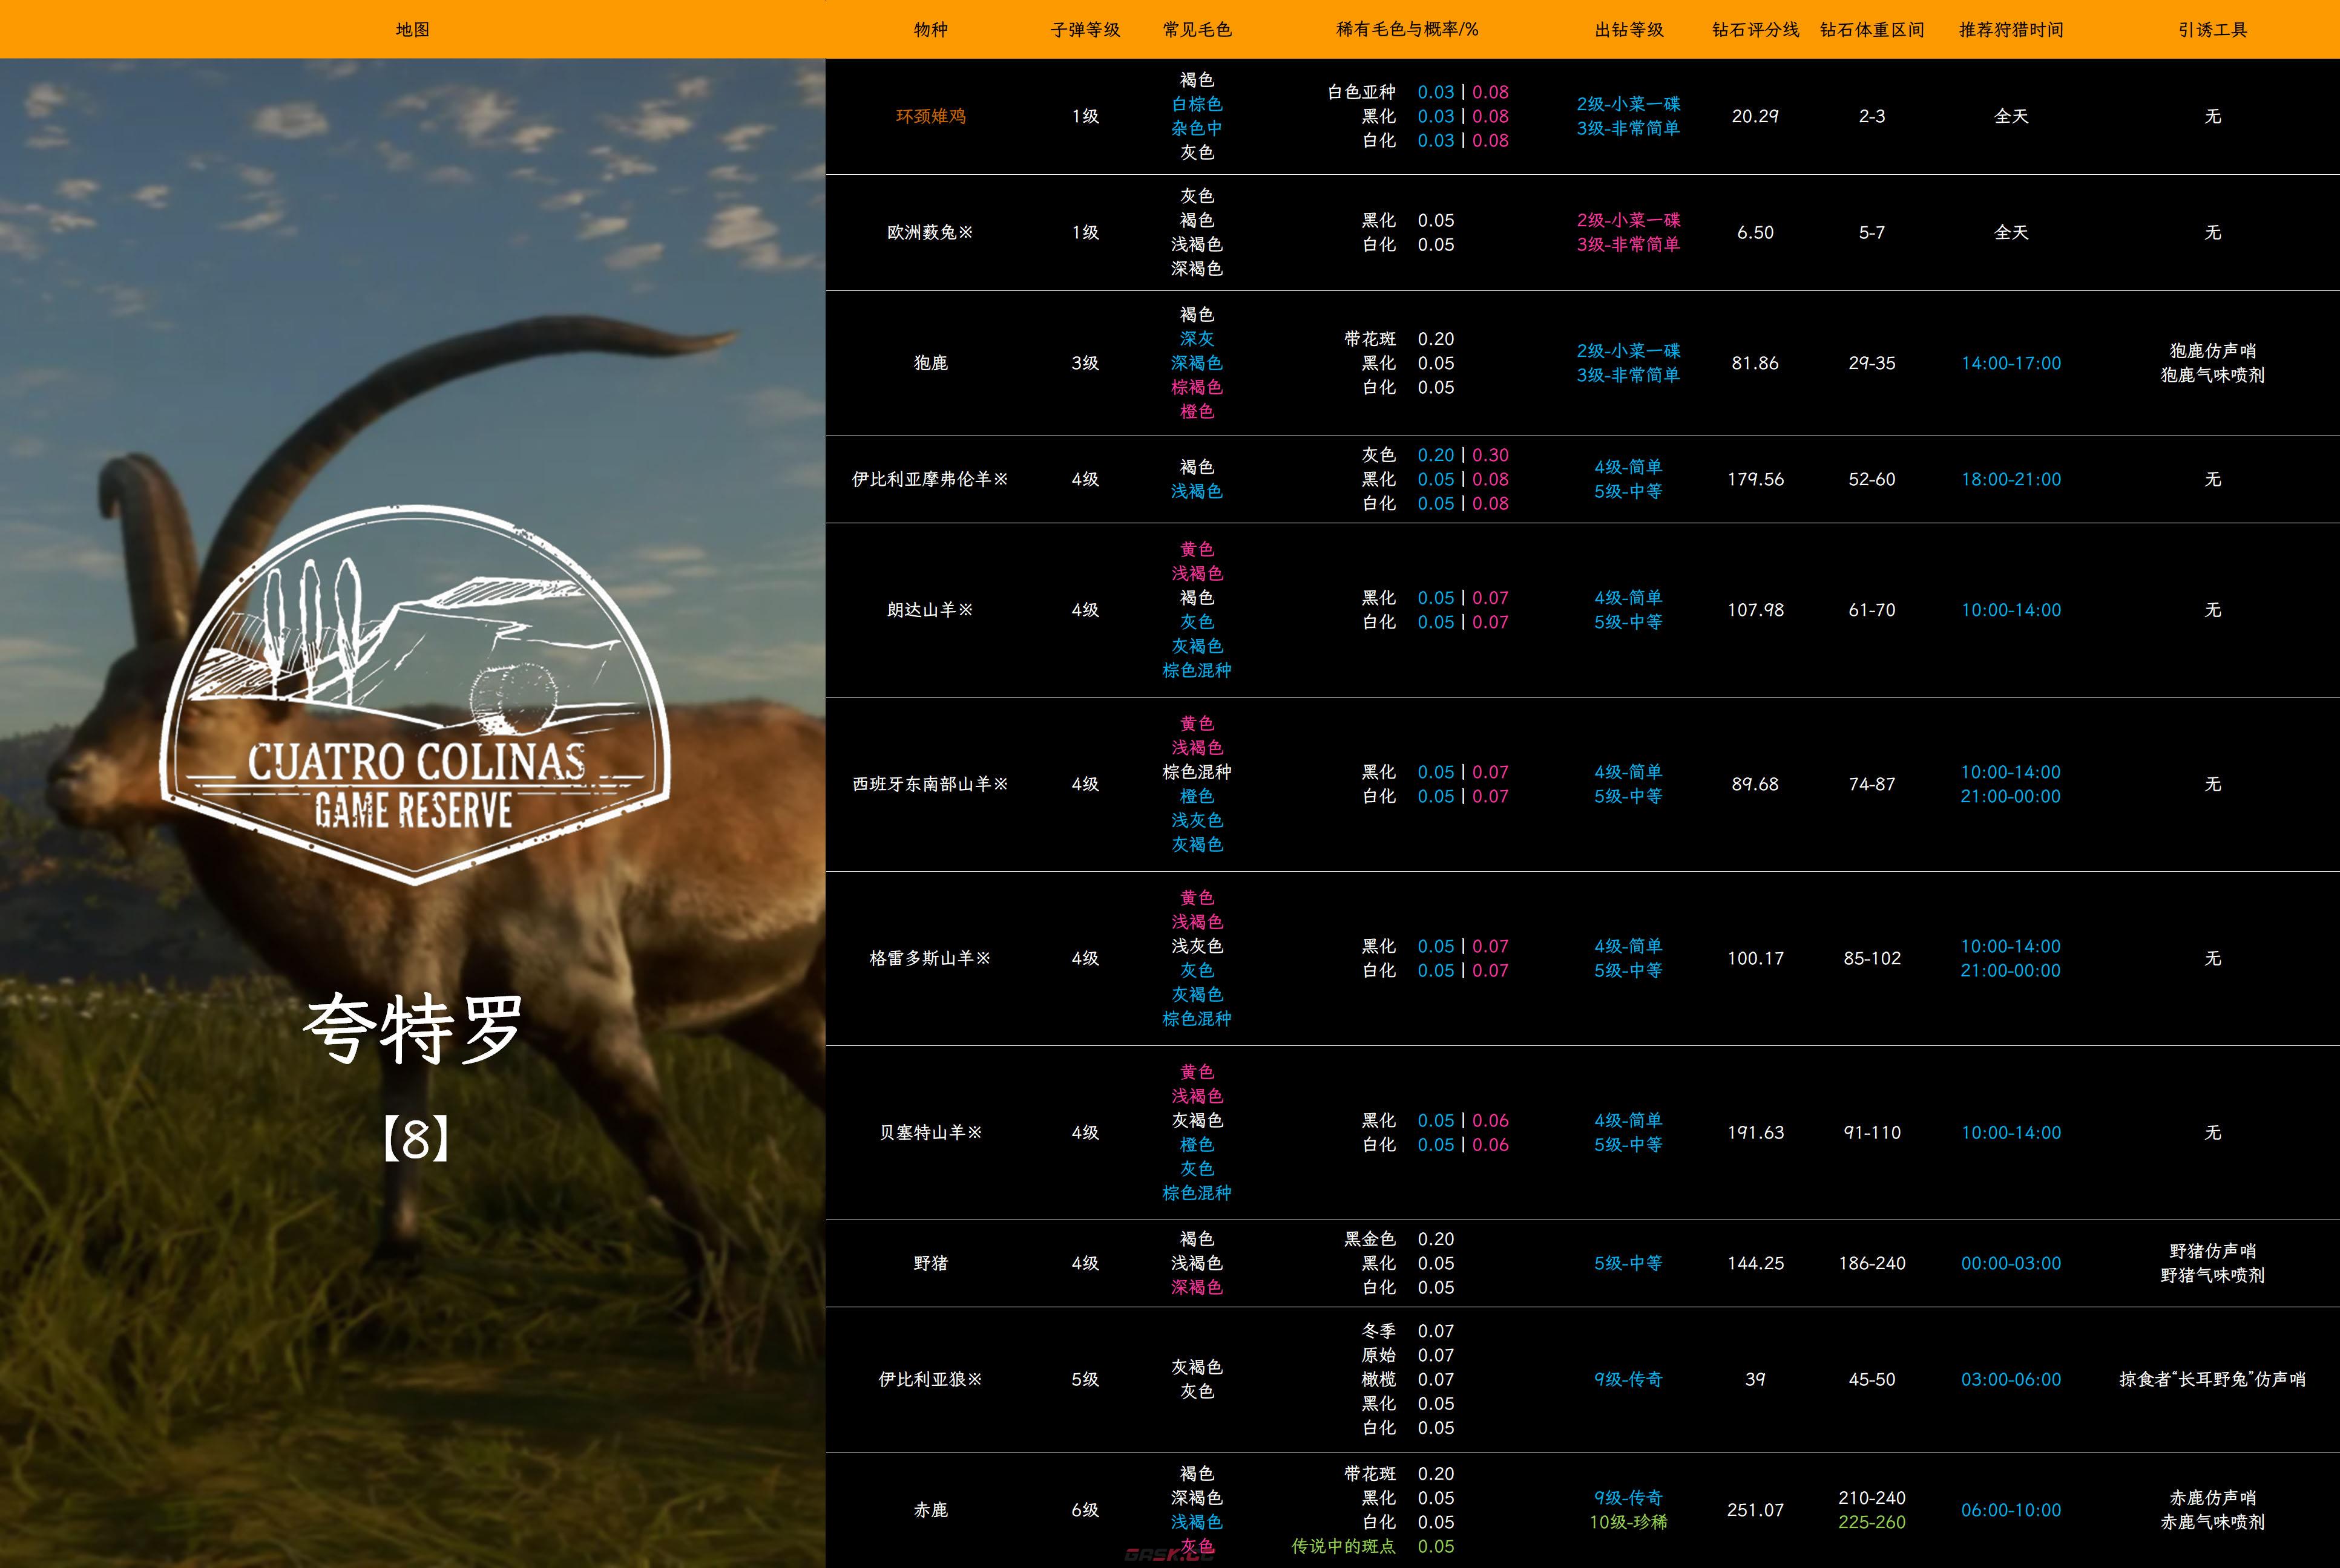Click the 推荐狩猎时间 column header
Image resolution: width=2340 pixels, height=1568 pixels.
pyautogui.click(x=2010, y=29)
